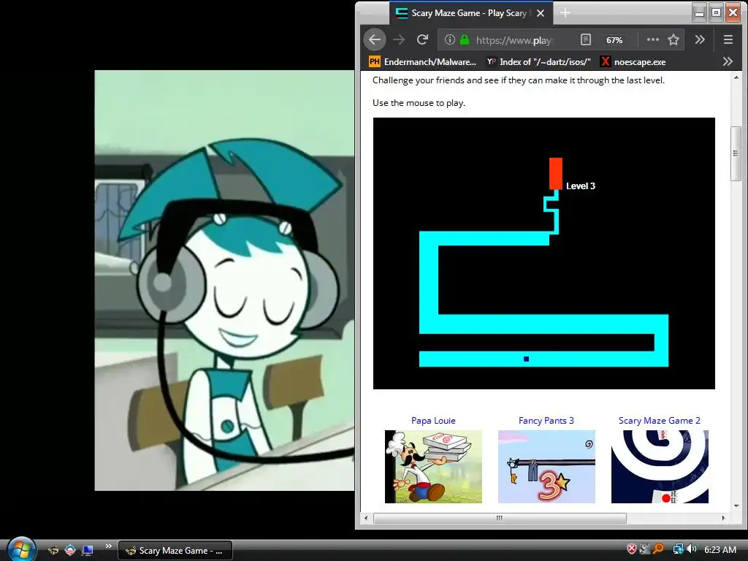
Task: Open site information icon in address bar
Action: [449, 39]
